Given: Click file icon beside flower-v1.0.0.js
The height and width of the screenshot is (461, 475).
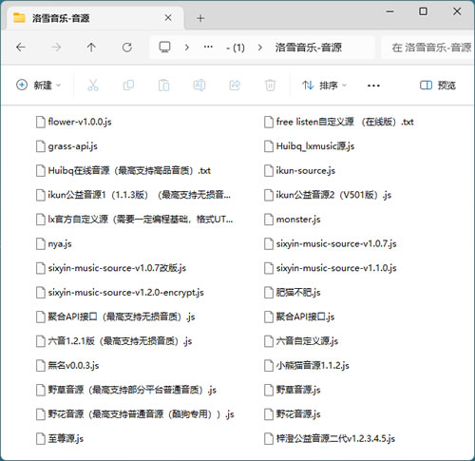Looking at the screenshot, I should 41,122.
